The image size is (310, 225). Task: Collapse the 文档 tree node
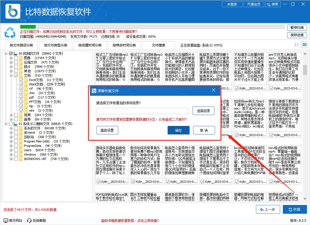click(x=11, y=75)
